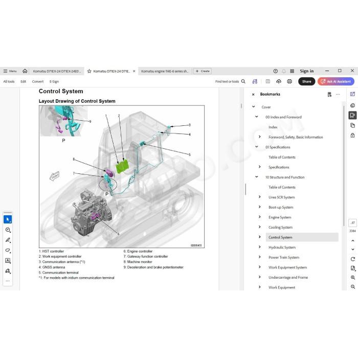Viewport: 358px width, 358px height.
Task: Click the current page number box
Action: pos(352,223)
